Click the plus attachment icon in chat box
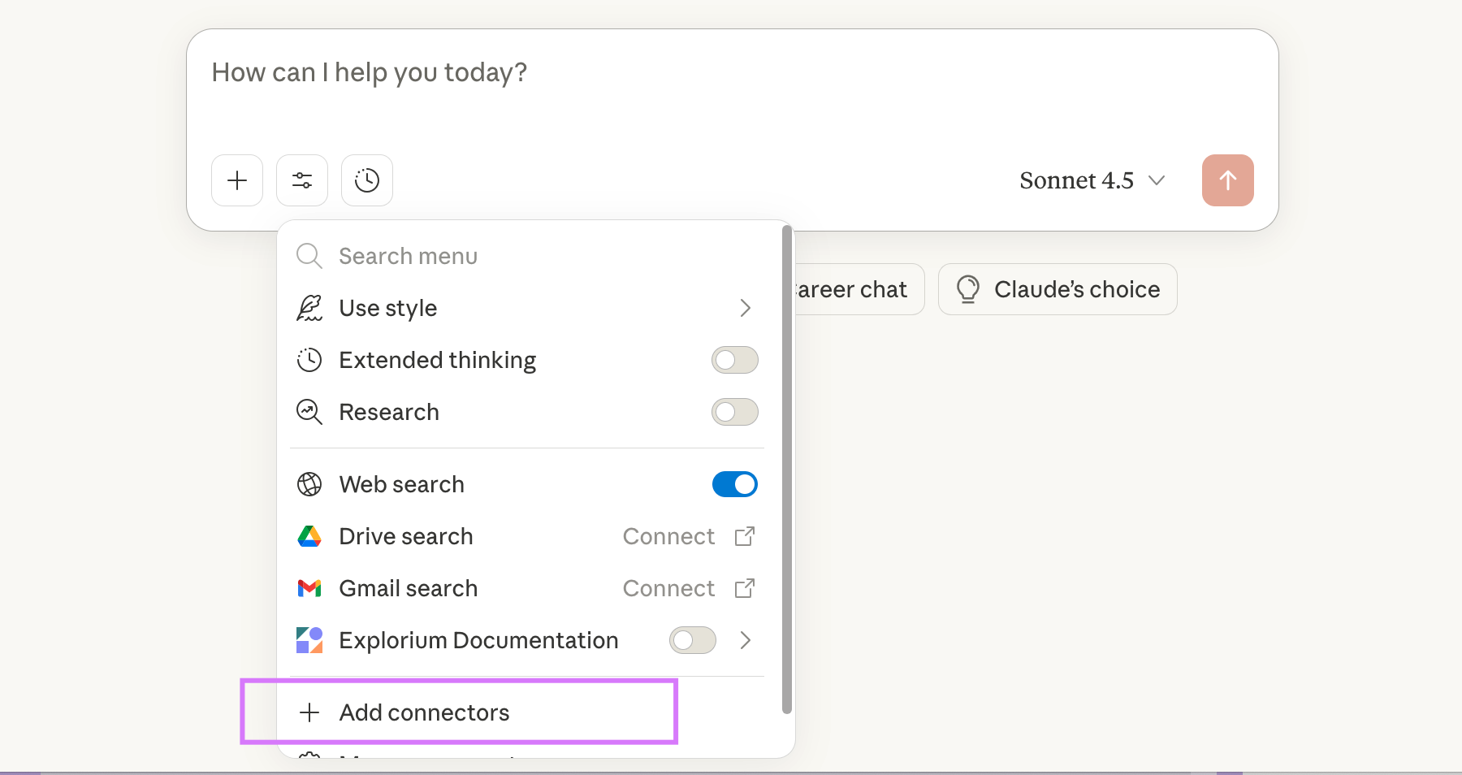The width and height of the screenshot is (1462, 775). (237, 180)
